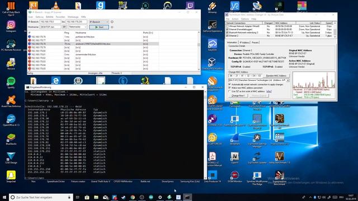Switch to IP Address tab
The width and height of the screenshot is (358, 201).
point(244,42)
